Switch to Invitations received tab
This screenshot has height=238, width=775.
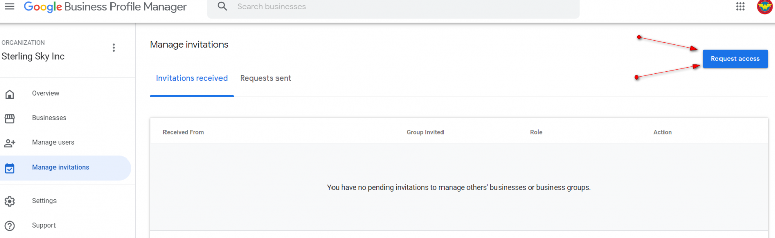pos(192,78)
